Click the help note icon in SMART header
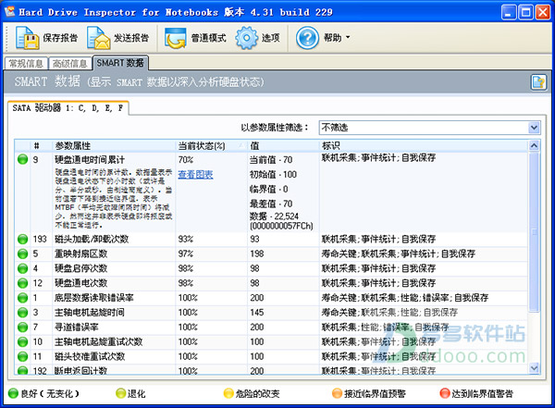Screen dimensions: 555x408 click(538, 82)
